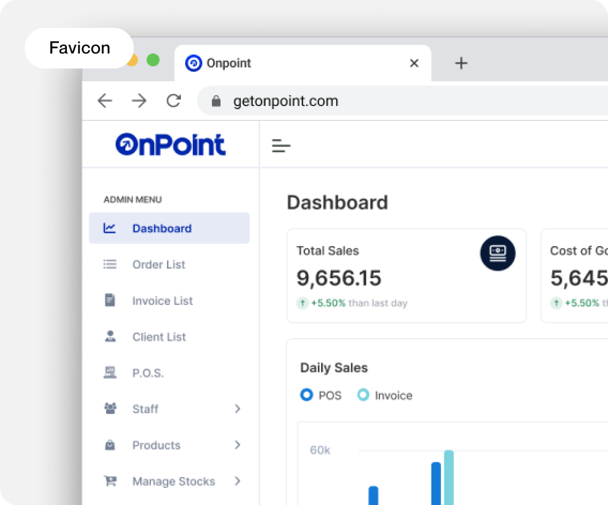Click the green macOS window button
The image size is (608, 505).
[153, 60]
